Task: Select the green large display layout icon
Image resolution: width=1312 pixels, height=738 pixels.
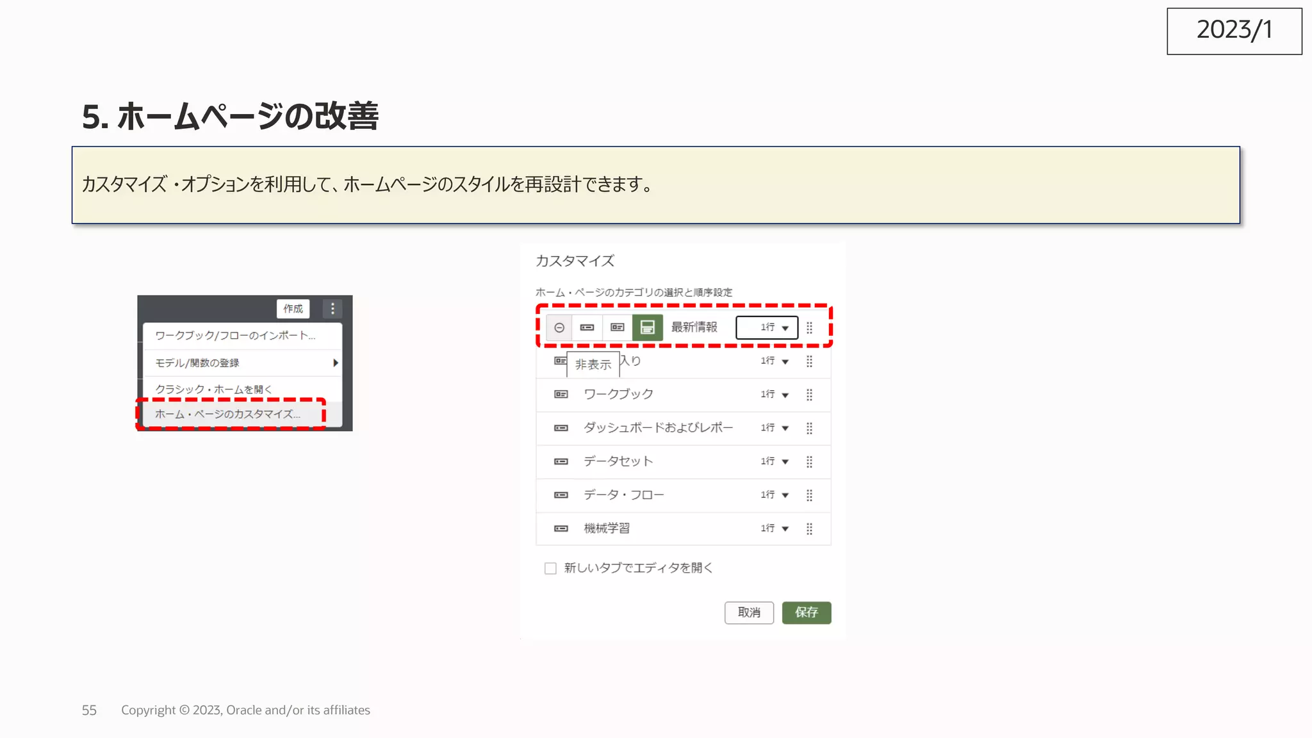Action: click(x=647, y=327)
